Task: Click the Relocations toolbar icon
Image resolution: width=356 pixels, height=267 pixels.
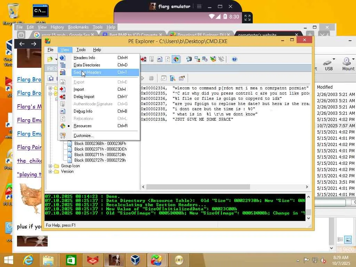Action: 168,59
